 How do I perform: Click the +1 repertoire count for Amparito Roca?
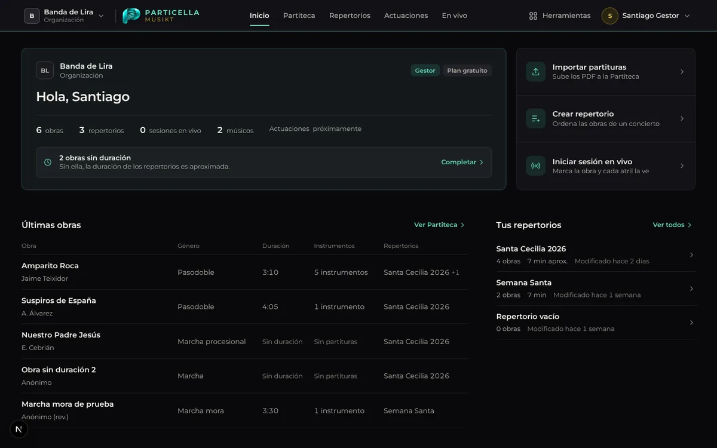(455, 272)
